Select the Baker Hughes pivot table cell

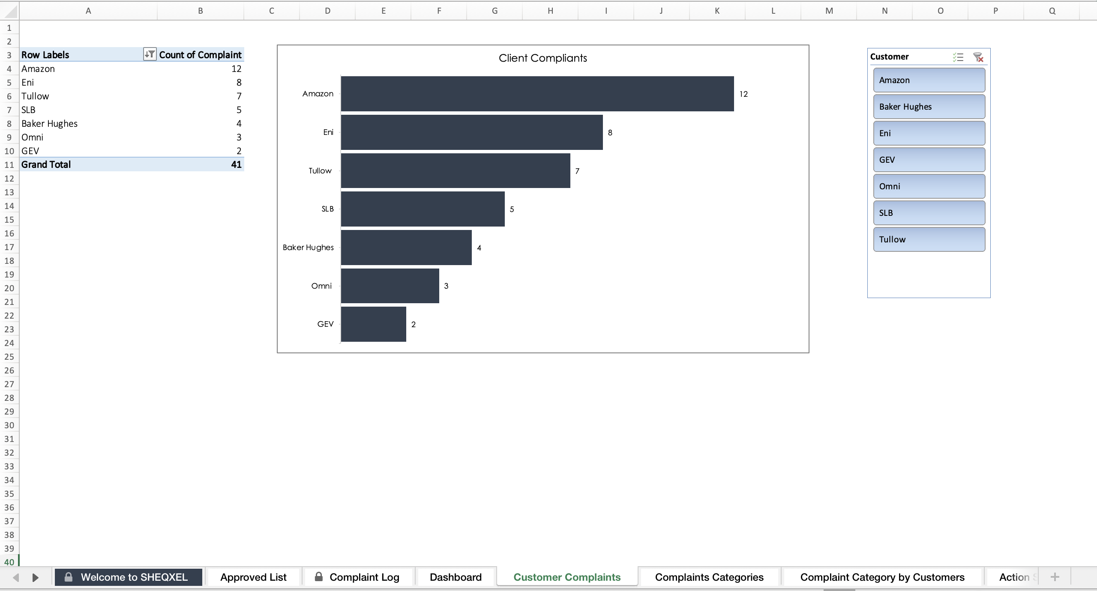pyautogui.click(x=88, y=123)
